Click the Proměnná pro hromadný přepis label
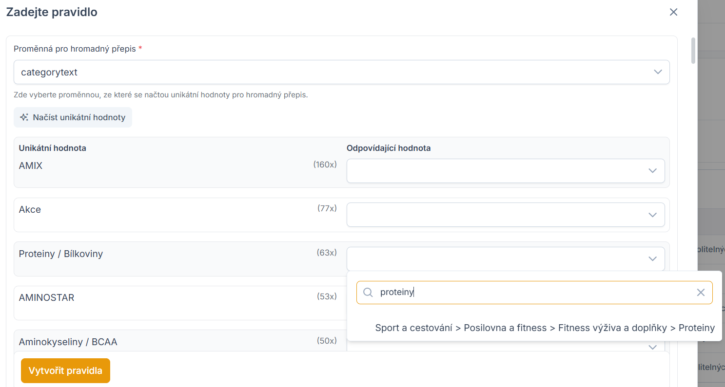Screen dimensions: 725x387 (75, 49)
